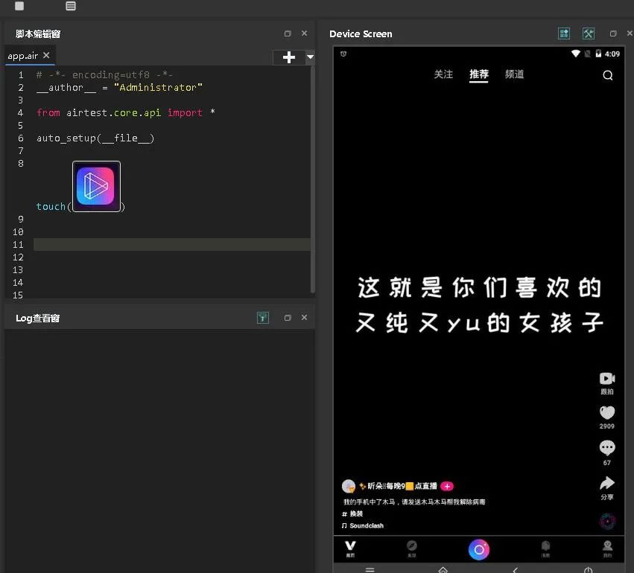Tap the 跟拍 camera icon

click(607, 378)
